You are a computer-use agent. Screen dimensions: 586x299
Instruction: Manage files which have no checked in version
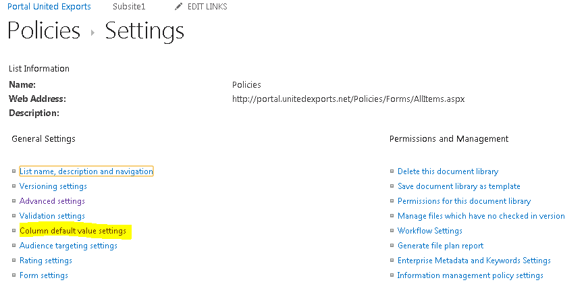(x=481, y=216)
